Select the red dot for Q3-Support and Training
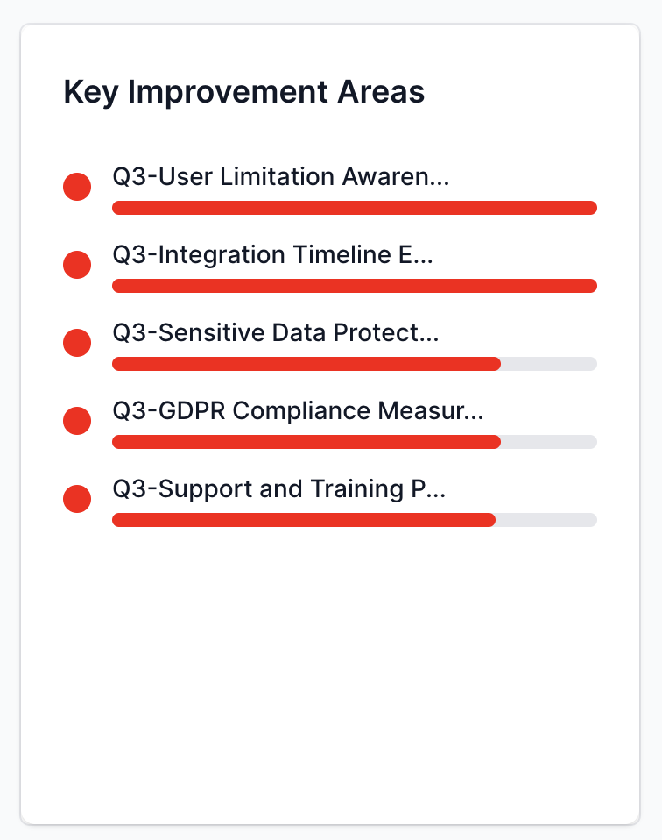Viewport: 662px width, 840px height. tap(77, 499)
